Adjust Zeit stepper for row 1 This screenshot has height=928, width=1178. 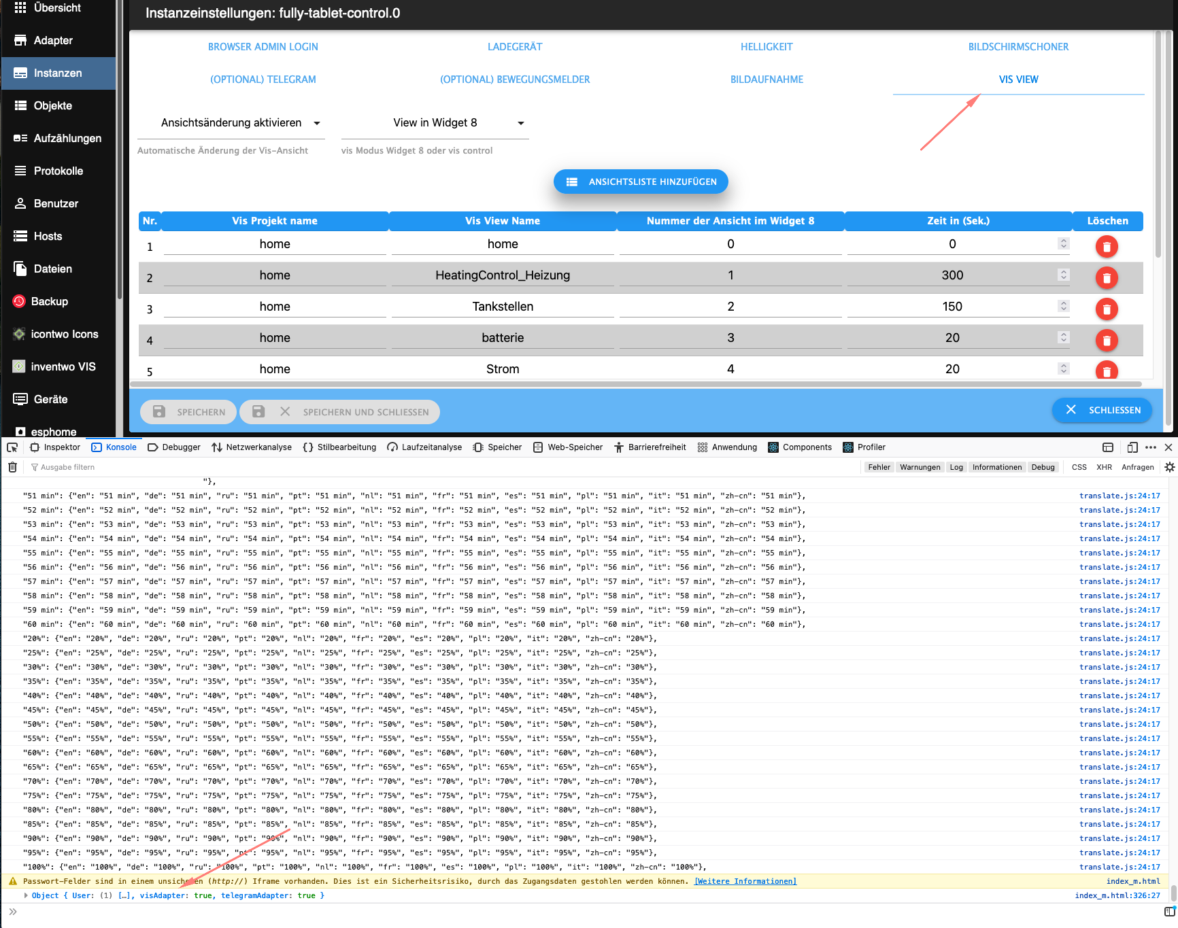pos(1064,243)
